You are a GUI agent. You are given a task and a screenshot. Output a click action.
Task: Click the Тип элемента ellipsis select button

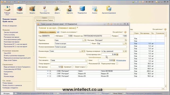click(x=86, y=60)
